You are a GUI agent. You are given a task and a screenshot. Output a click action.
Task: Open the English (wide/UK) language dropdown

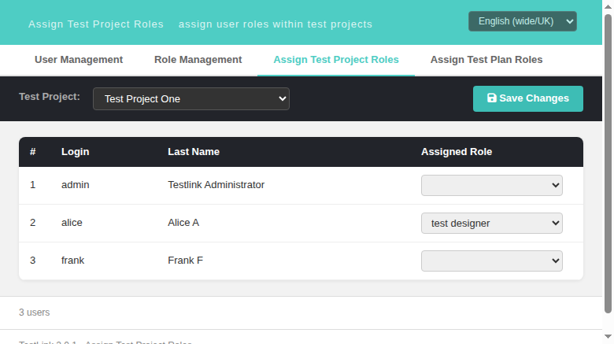[523, 21]
